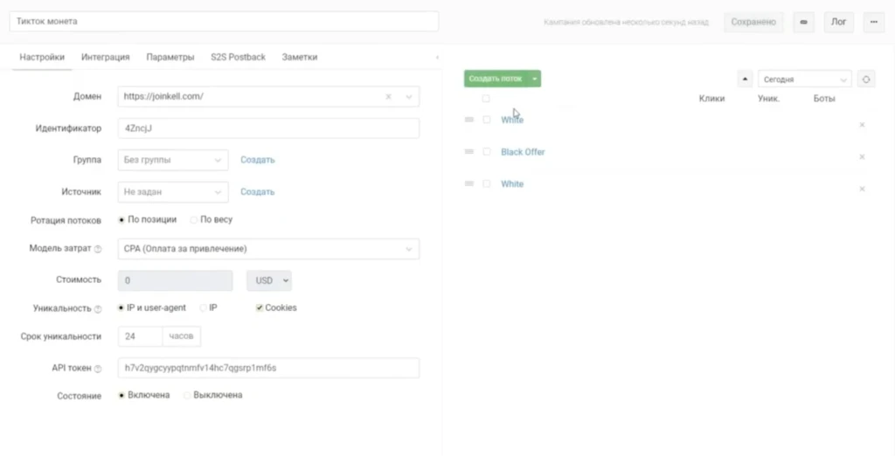Open the Параметры tab
The width and height of the screenshot is (895, 456).
(170, 57)
